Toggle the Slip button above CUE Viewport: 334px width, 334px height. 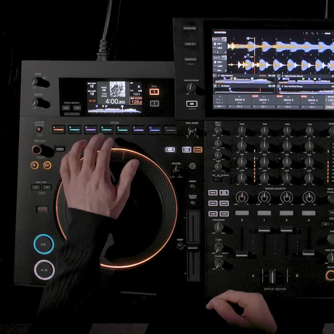[x=42, y=209]
